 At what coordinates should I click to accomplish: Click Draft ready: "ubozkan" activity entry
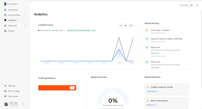[161, 30]
